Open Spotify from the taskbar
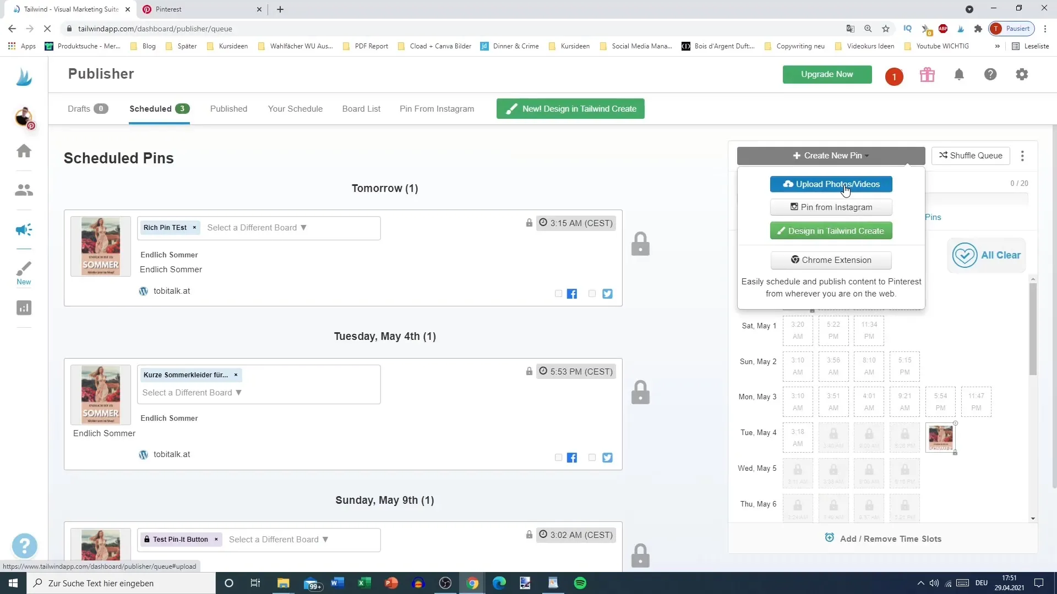 580,583
